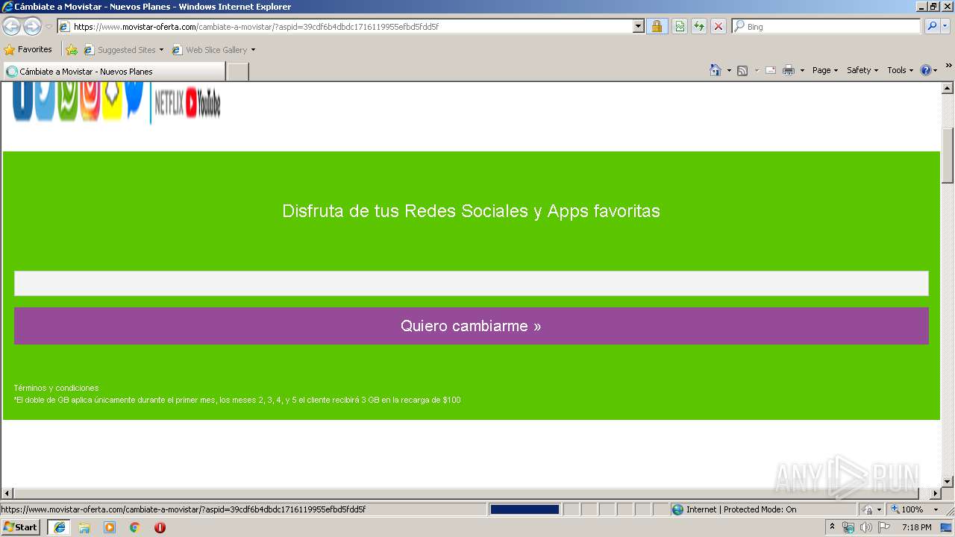
Task: Click the volume speaker tray icon
Action: 866,527
